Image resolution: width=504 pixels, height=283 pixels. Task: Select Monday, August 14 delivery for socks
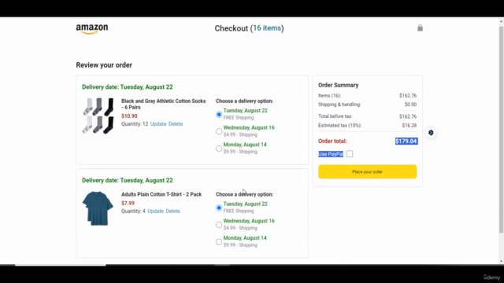pos(219,149)
